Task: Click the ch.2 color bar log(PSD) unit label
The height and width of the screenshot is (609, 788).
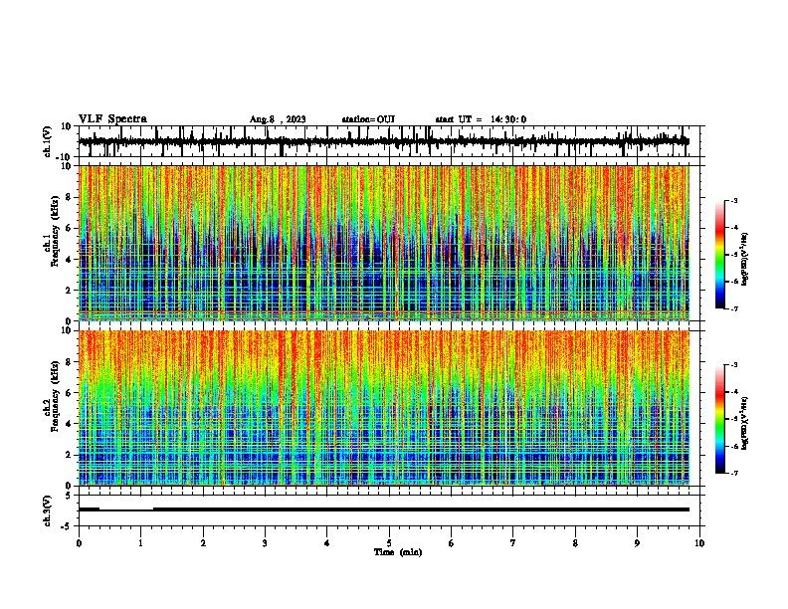Action: point(745,423)
